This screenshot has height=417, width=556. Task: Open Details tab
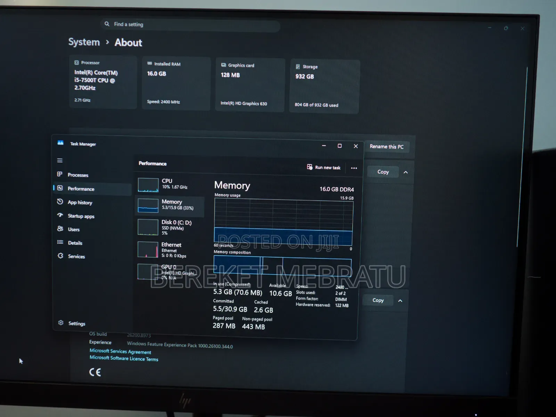pos(92,243)
